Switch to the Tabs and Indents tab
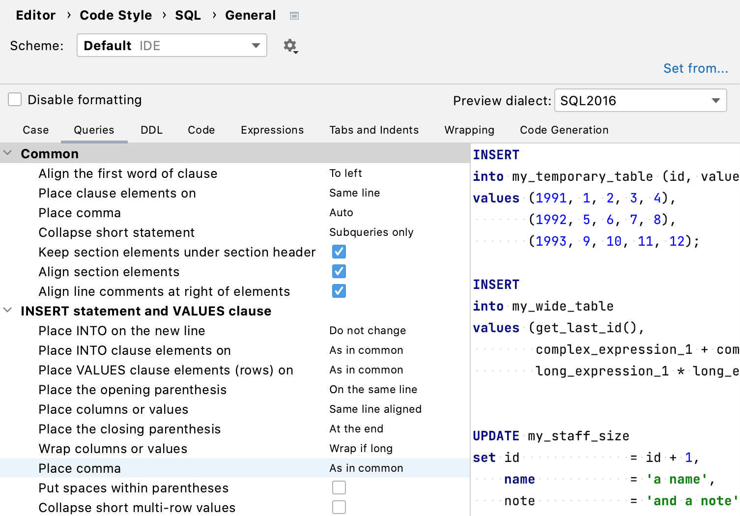 (x=373, y=130)
